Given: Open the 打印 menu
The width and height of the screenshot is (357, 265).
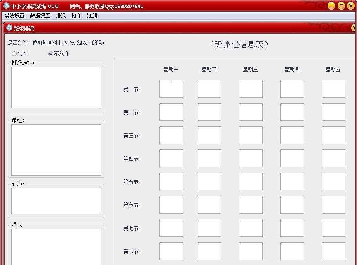Looking at the screenshot, I should 76,15.
